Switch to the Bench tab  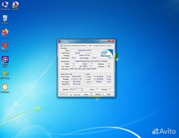[x=103, y=46]
